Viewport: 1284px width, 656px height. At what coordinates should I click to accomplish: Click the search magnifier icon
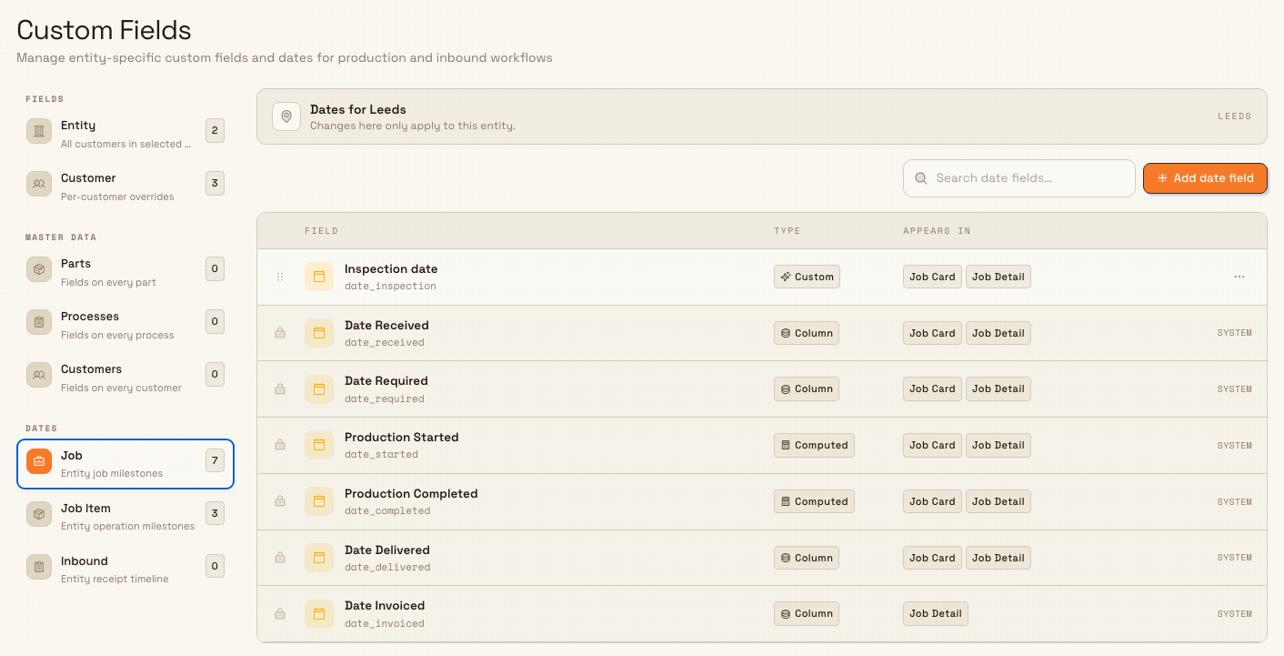[921, 178]
